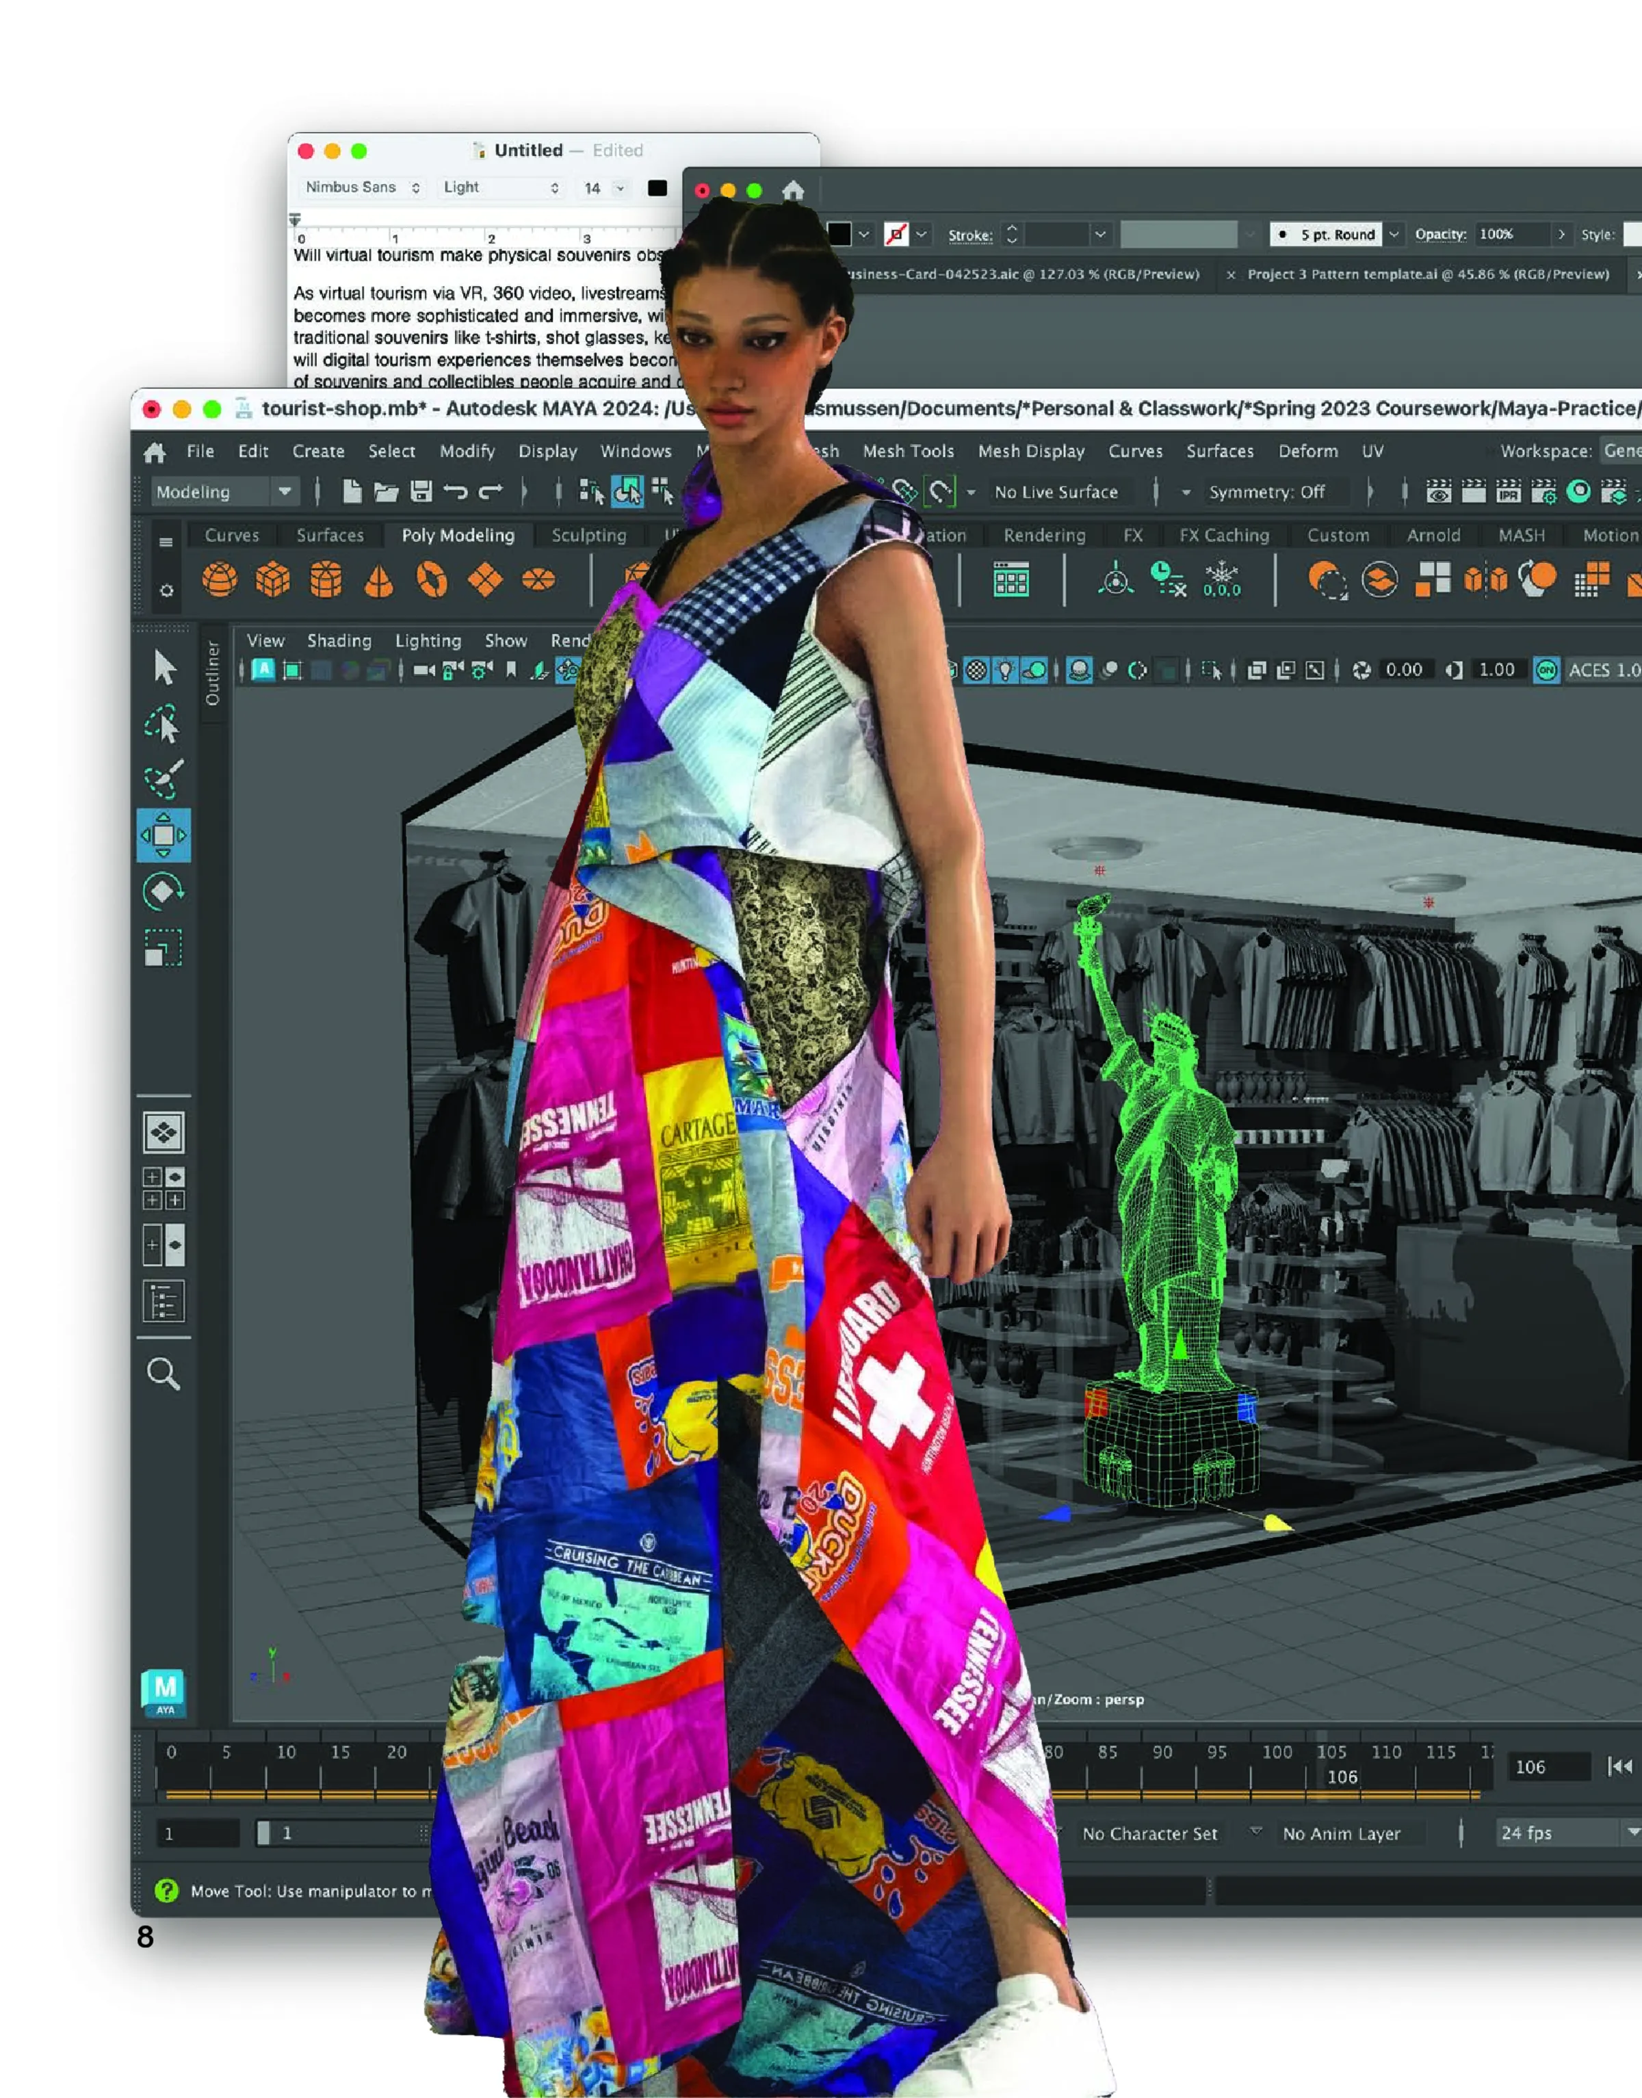Click the Center Pivot shelf icon
The width and height of the screenshot is (1642, 2098).
(1115, 579)
